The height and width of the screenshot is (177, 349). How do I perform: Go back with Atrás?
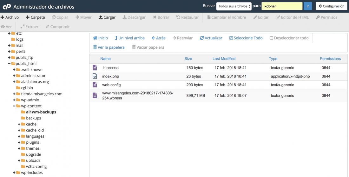tap(159, 38)
